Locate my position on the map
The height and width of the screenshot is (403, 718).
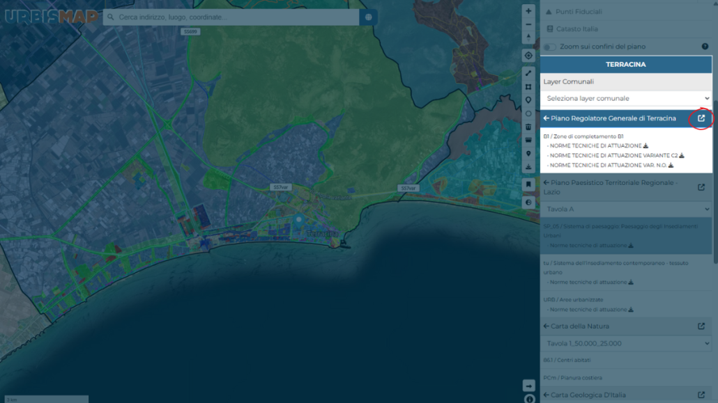point(528,56)
